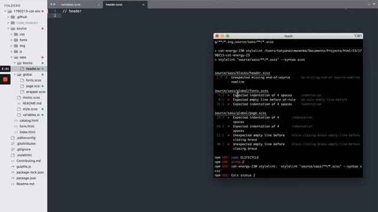This screenshot has height=212, width=378.
Task: Open README.md inside the sass folder
Action: [32, 104]
